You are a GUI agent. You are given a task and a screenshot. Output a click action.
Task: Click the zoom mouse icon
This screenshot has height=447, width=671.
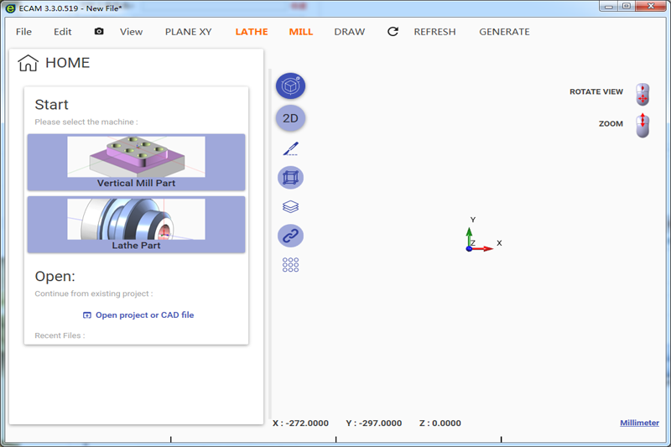pyautogui.click(x=642, y=126)
